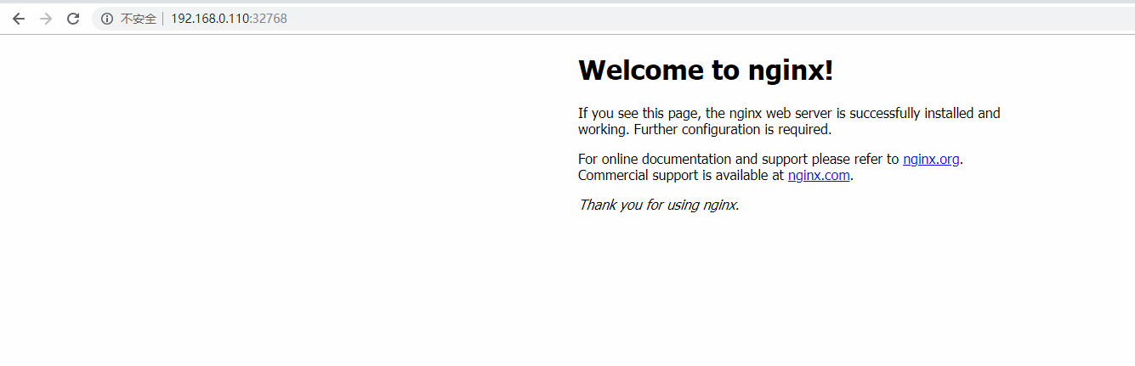The image size is (1135, 366).
Task: Open the nginx.org documentation link
Action: point(931,159)
